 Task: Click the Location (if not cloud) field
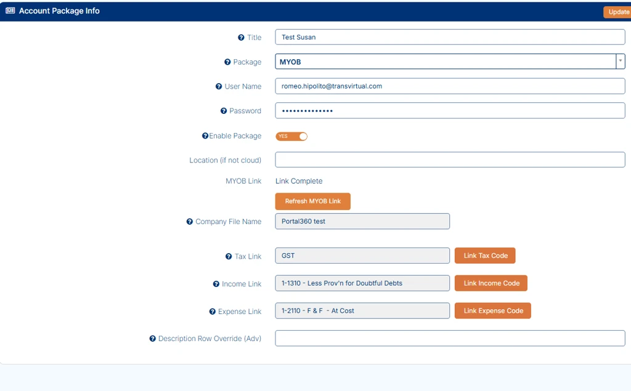(x=450, y=159)
